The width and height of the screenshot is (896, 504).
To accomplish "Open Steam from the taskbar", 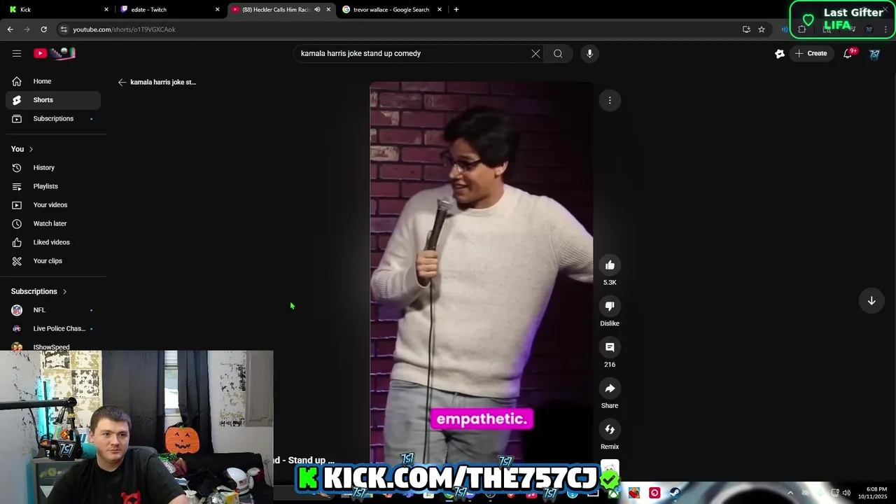I will (675, 493).
